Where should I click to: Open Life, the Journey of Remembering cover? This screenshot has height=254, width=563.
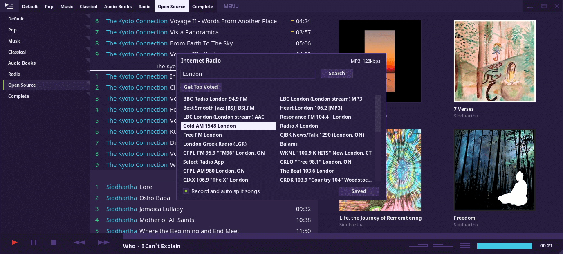(x=380, y=170)
